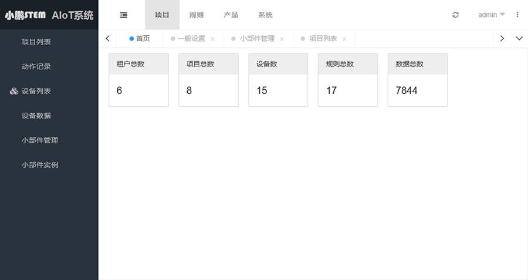This screenshot has height=280, width=528.
Task: Click the 设备列表 sidebar icon
Action: (x=14, y=92)
